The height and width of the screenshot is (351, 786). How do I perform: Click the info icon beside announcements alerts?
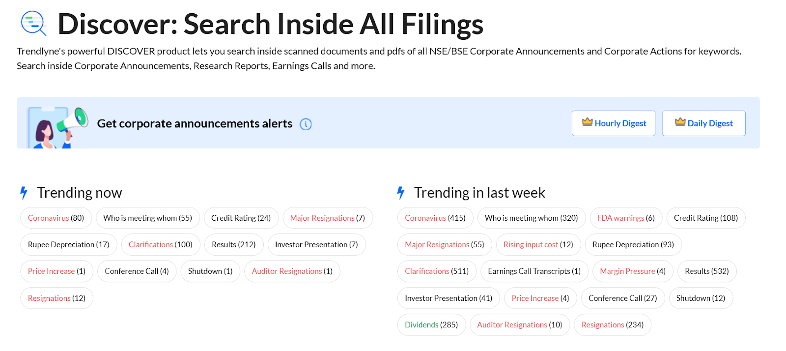click(306, 124)
